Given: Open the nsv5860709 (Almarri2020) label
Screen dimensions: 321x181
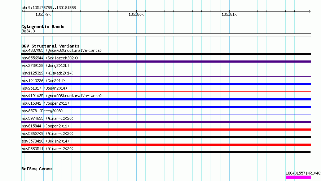Looking at the screenshot, I should pyautogui.click(x=48, y=134).
